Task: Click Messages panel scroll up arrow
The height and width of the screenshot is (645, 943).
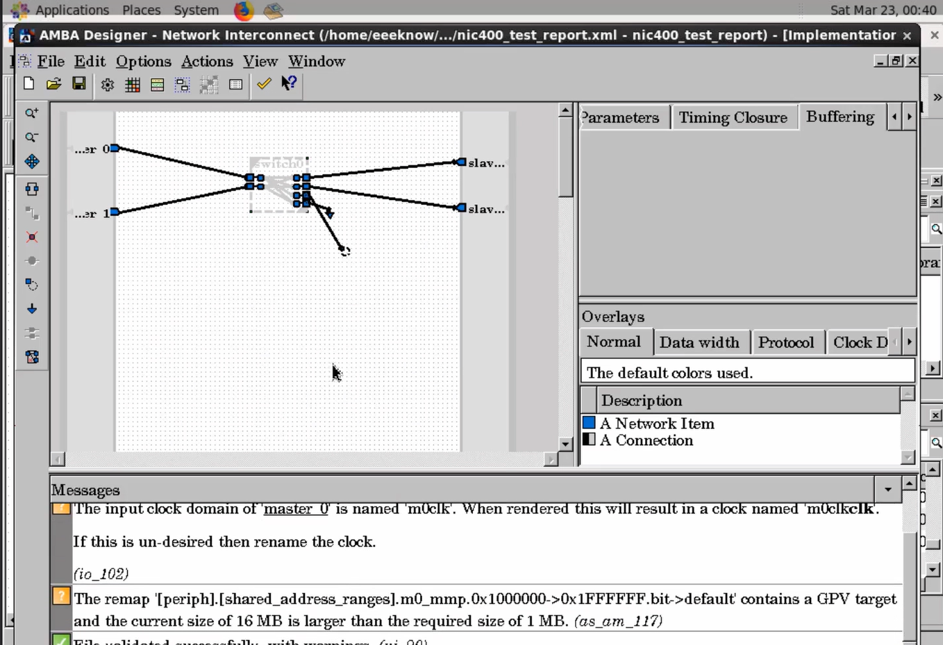Action: point(910,483)
